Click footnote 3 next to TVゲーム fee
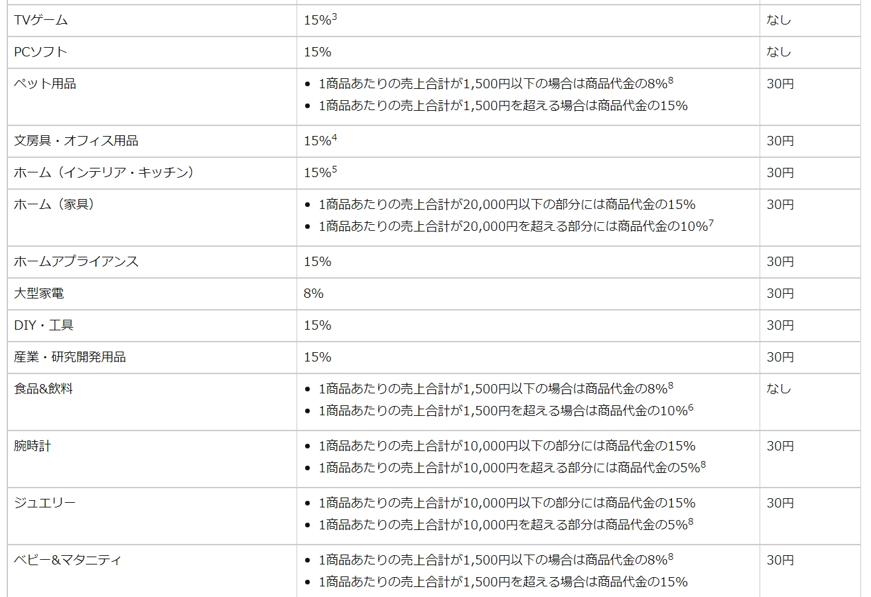This screenshot has width=871, height=597. click(334, 17)
